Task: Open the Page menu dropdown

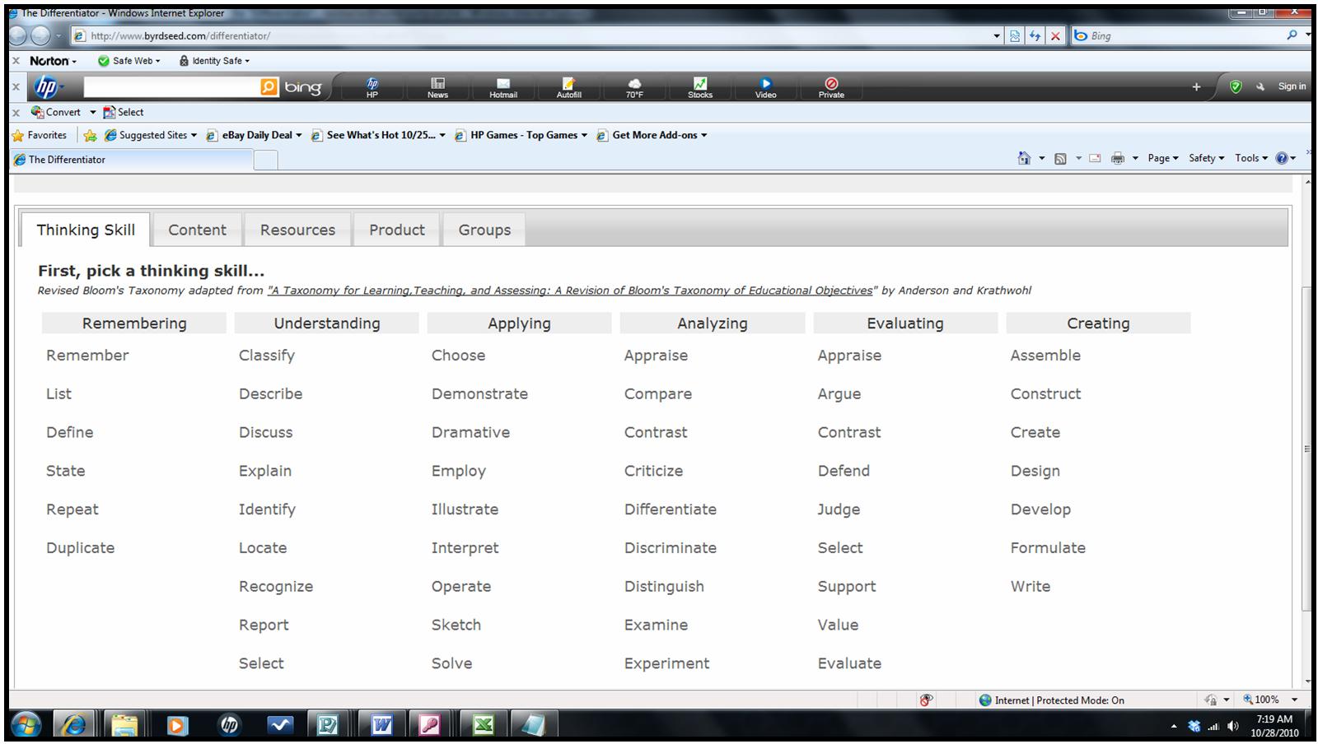Action: pos(1163,158)
